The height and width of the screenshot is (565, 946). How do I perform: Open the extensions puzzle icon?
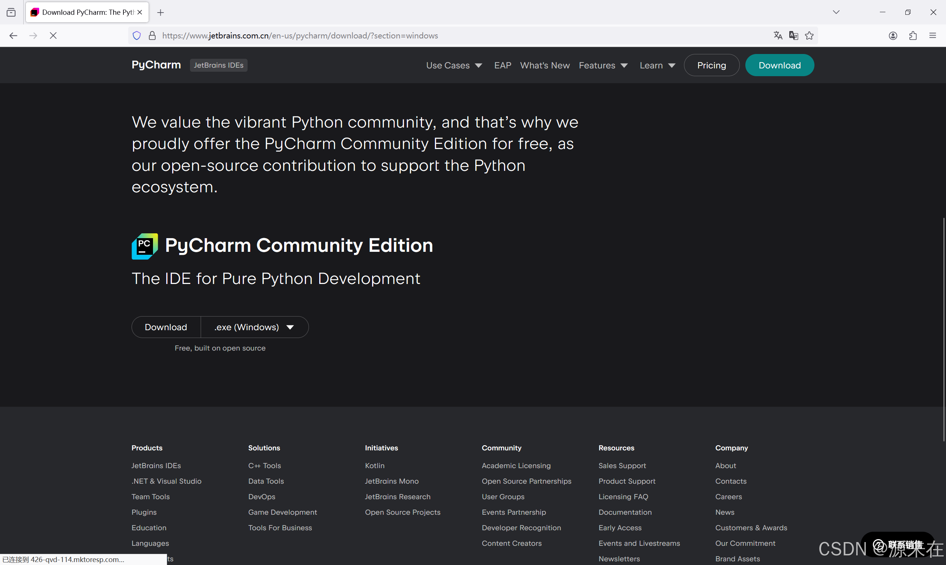tap(913, 35)
